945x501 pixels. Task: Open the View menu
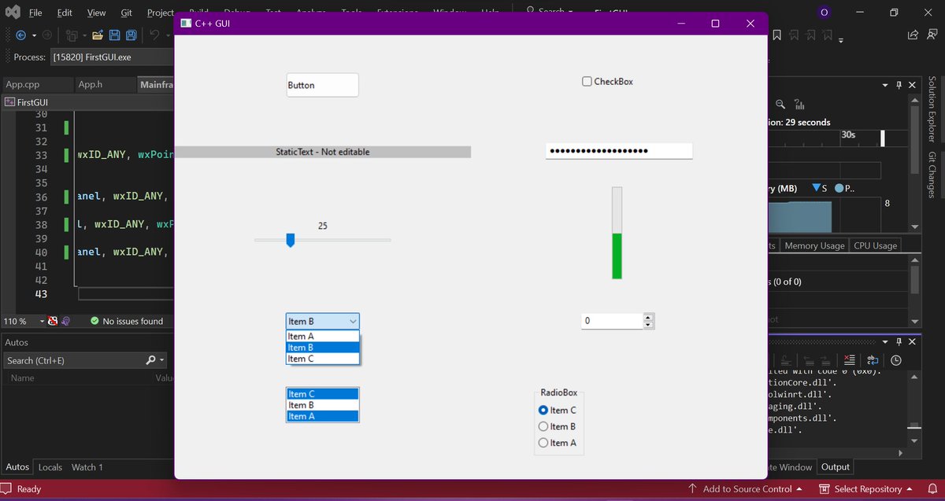(x=96, y=13)
